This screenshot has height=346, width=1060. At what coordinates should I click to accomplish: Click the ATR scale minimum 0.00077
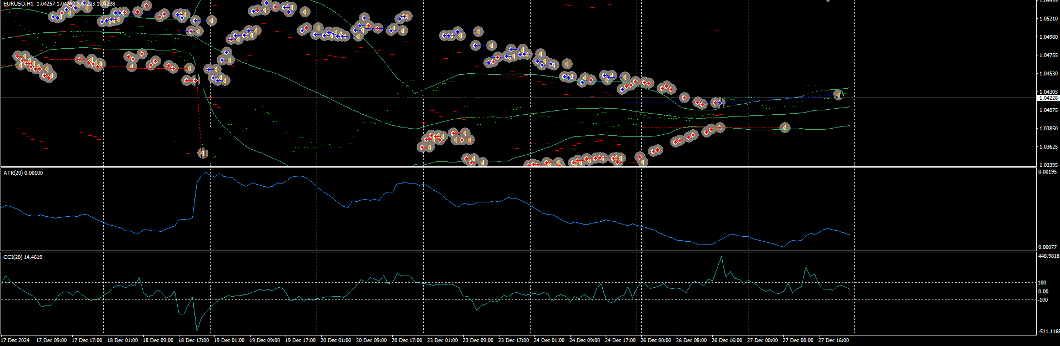[1048, 247]
